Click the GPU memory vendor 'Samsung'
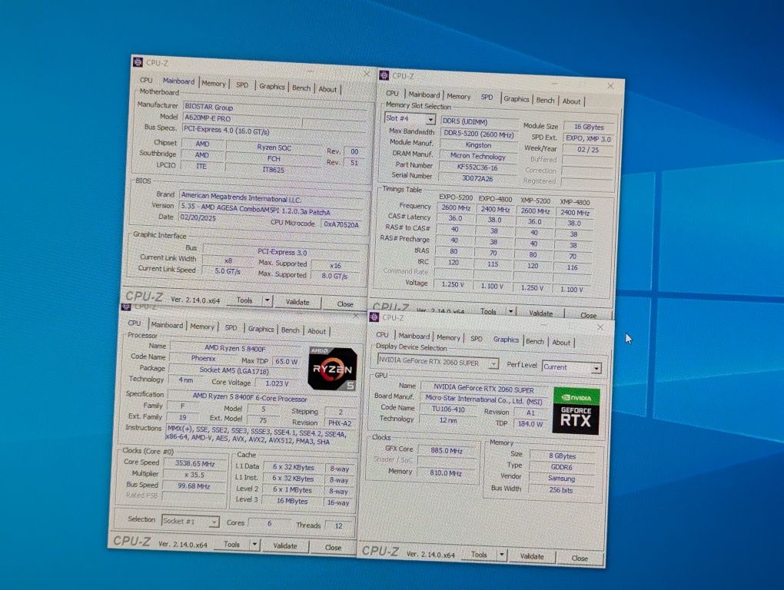 tap(562, 478)
